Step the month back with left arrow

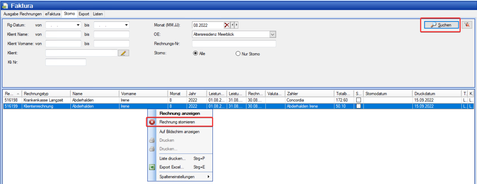coord(233,25)
